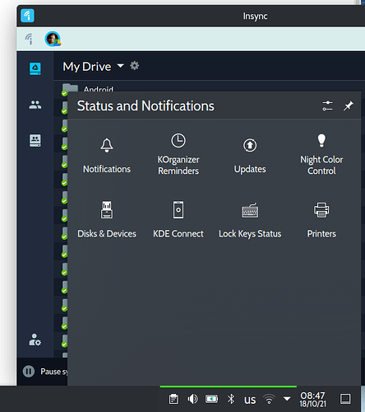Click the Status and Notifications heading
The height and width of the screenshot is (412, 365).
(x=146, y=105)
